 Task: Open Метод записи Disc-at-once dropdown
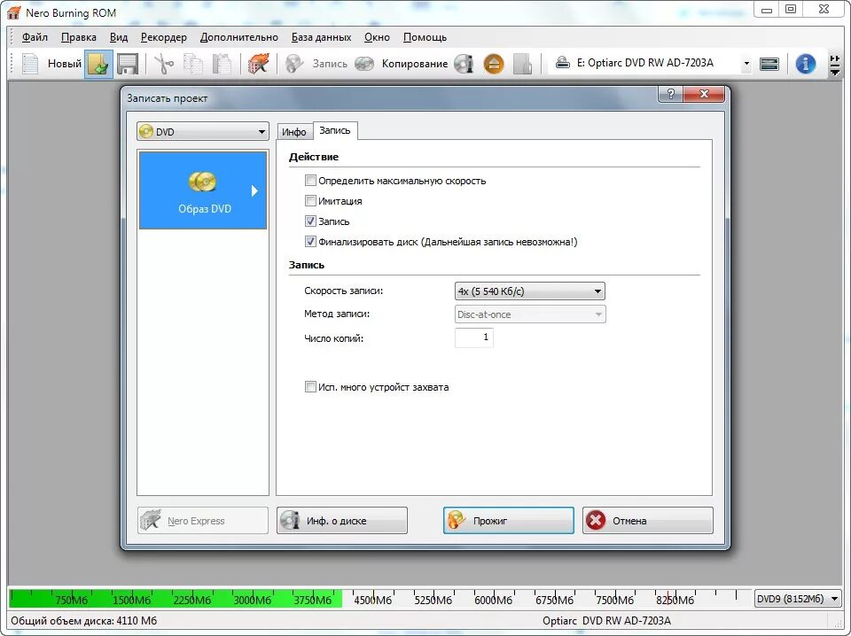(x=530, y=314)
